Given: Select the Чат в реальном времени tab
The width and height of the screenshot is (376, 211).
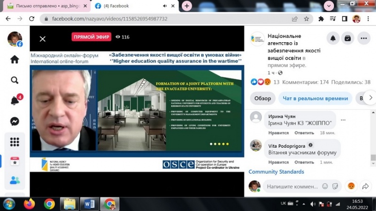Looking at the screenshot, I should coord(315,98).
